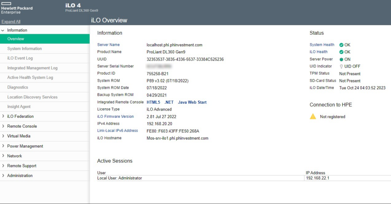Collapse the Information section chevron
The width and height of the screenshot is (391, 204).
pos(3,31)
